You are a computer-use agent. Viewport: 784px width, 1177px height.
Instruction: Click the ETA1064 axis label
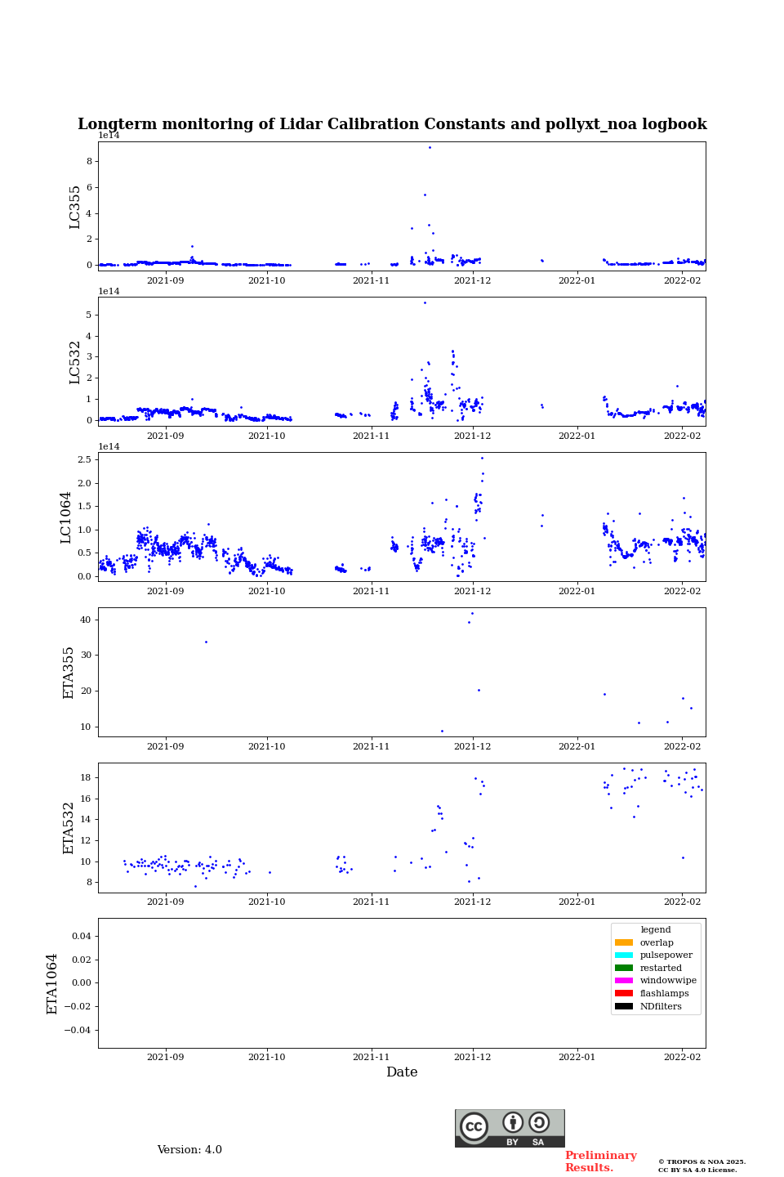pos(52,983)
